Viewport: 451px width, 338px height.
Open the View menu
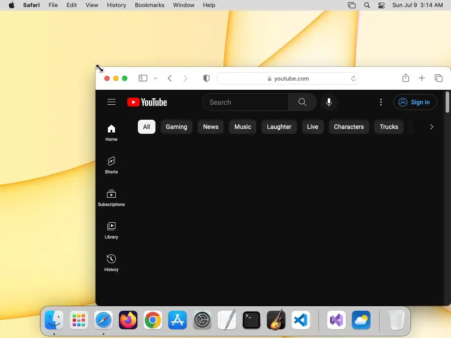(x=92, y=5)
